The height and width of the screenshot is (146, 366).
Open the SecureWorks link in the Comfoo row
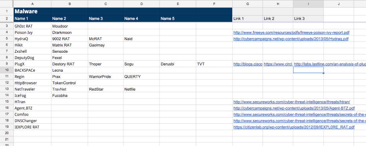[300, 114]
